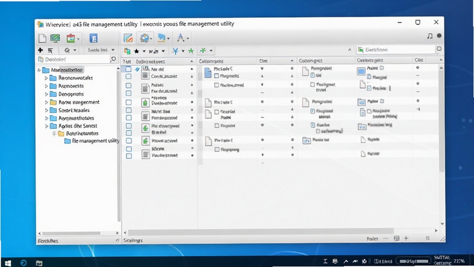Expand the yellow management folder in the tree
Screen dimensions: 474x267
coord(47,102)
